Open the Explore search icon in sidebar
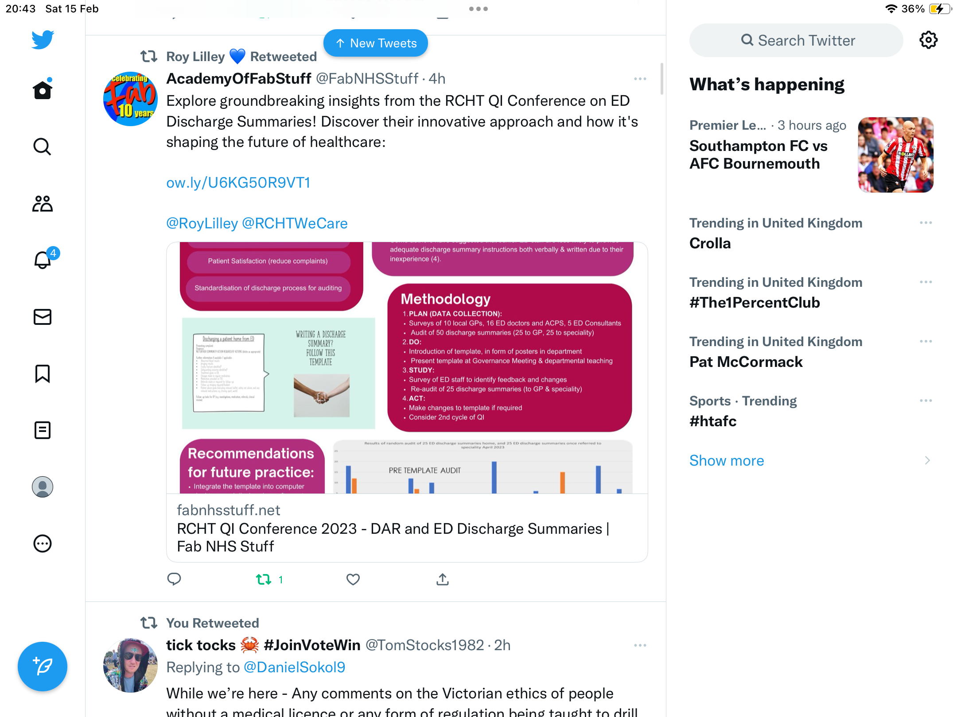The height and width of the screenshot is (717, 957). (43, 146)
